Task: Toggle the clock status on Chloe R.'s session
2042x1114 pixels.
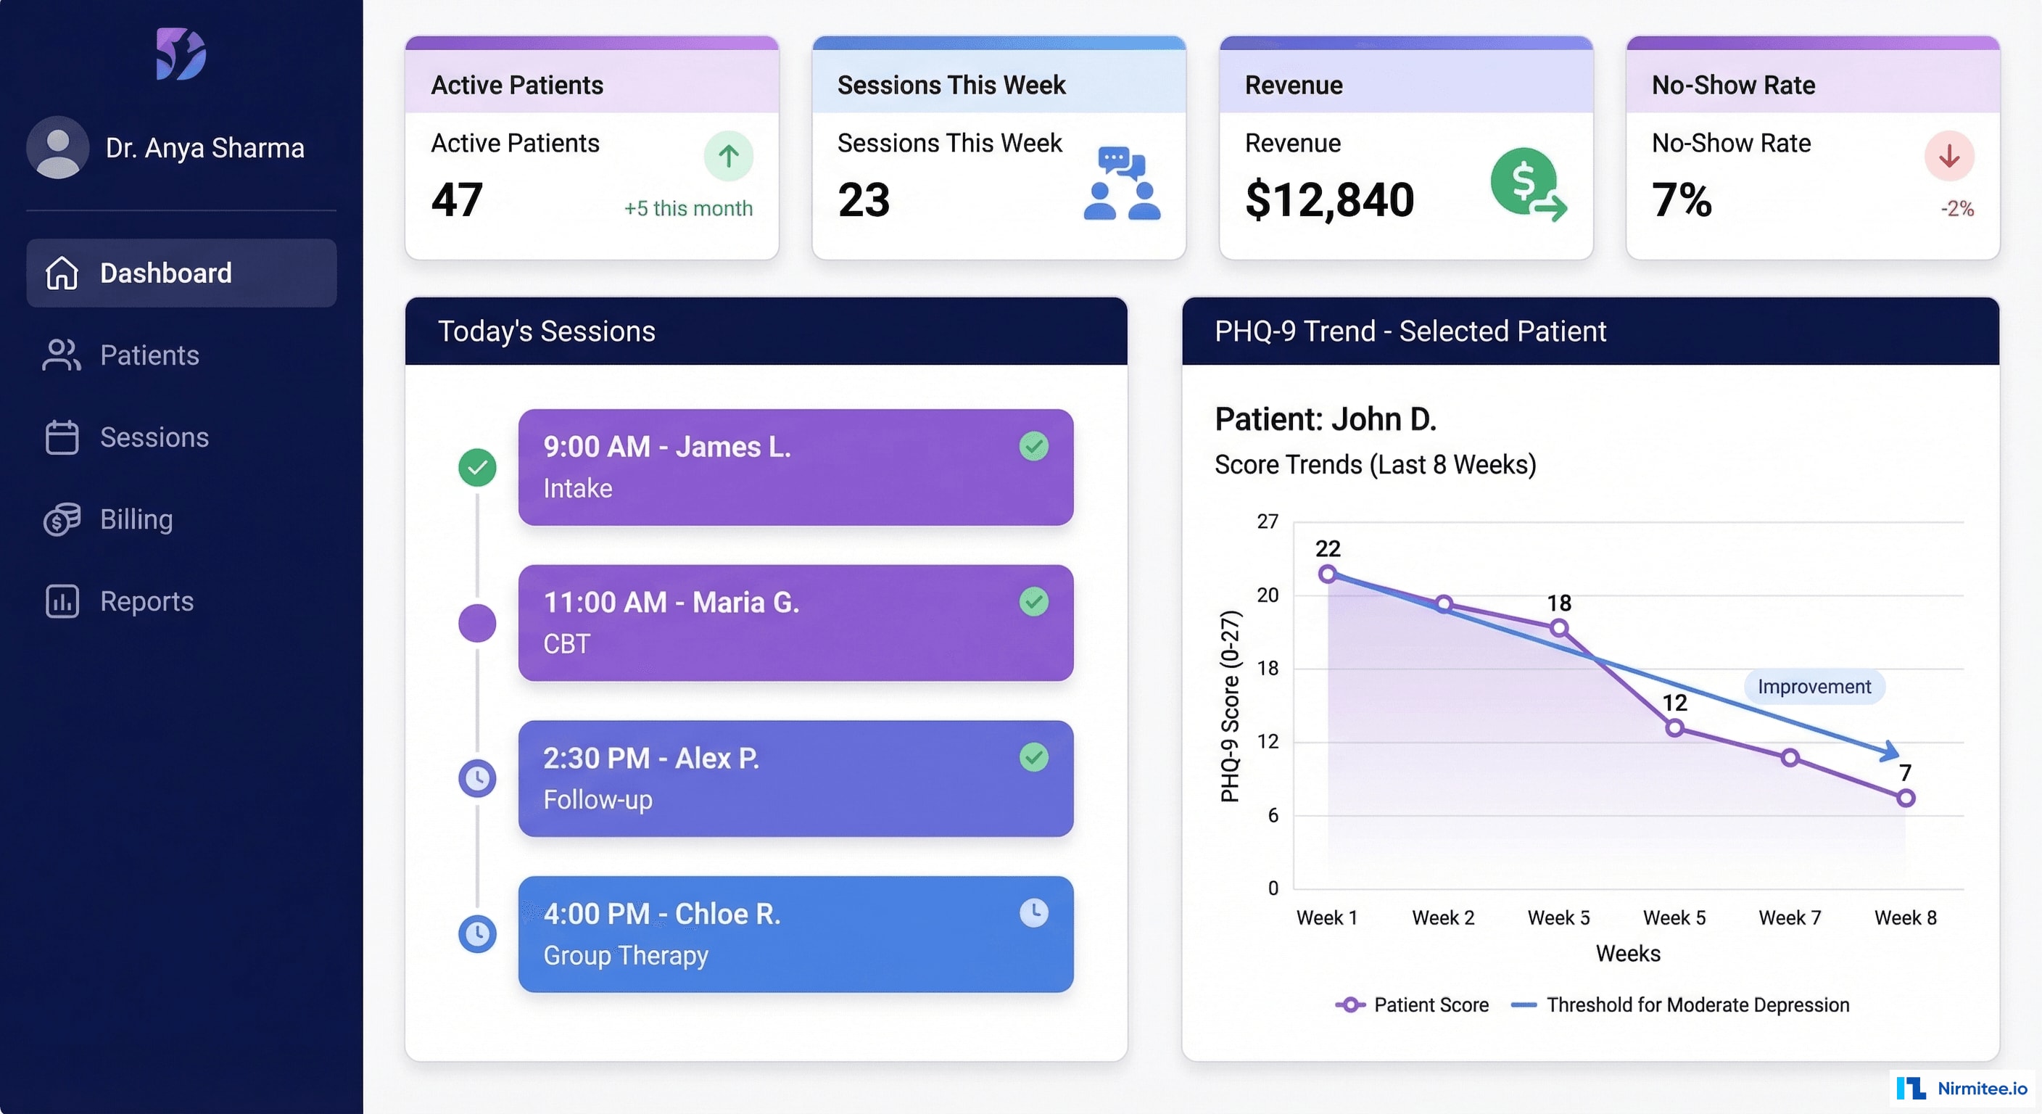Action: (x=1035, y=912)
